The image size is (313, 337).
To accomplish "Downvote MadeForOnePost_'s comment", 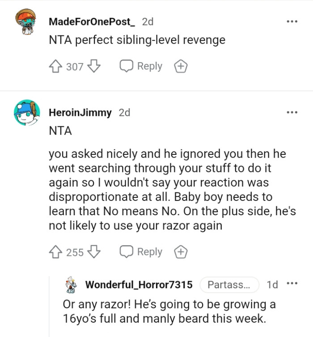I will (x=94, y=66).
